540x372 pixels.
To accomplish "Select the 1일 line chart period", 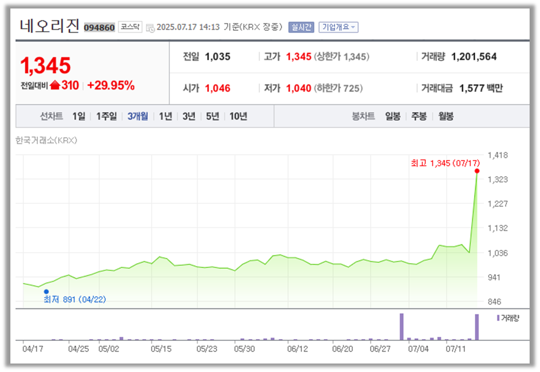I will (x=78, y=116).
